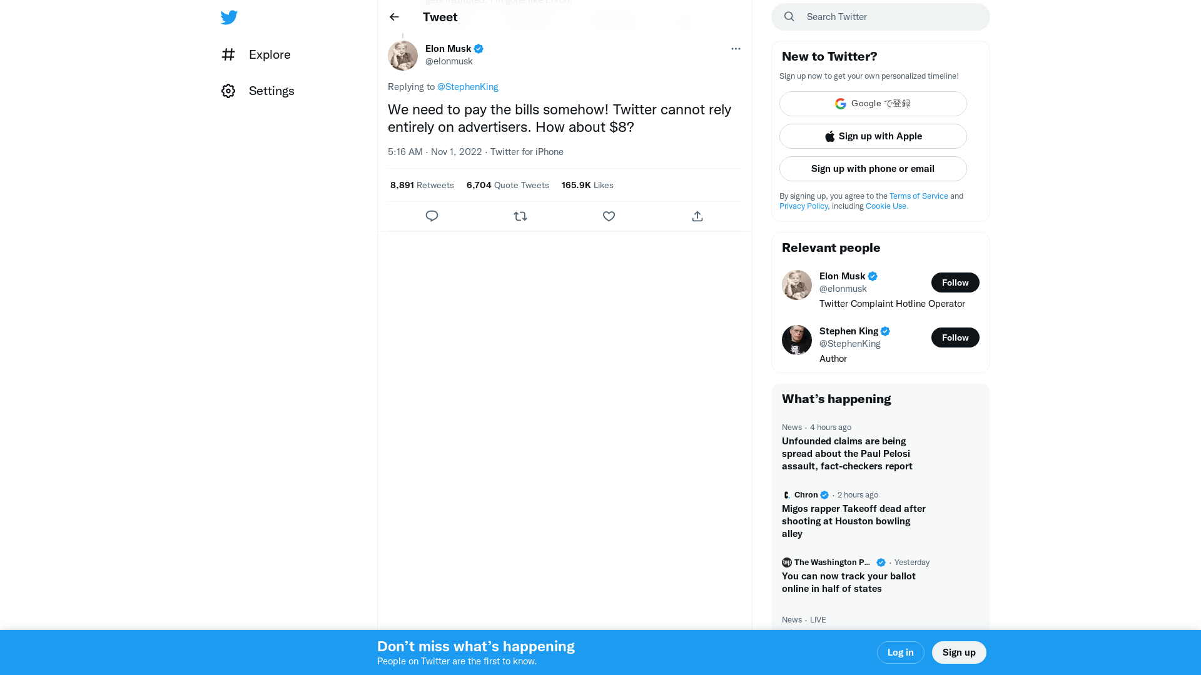
Task: Open the Terms of Service link
Action: 918,196
